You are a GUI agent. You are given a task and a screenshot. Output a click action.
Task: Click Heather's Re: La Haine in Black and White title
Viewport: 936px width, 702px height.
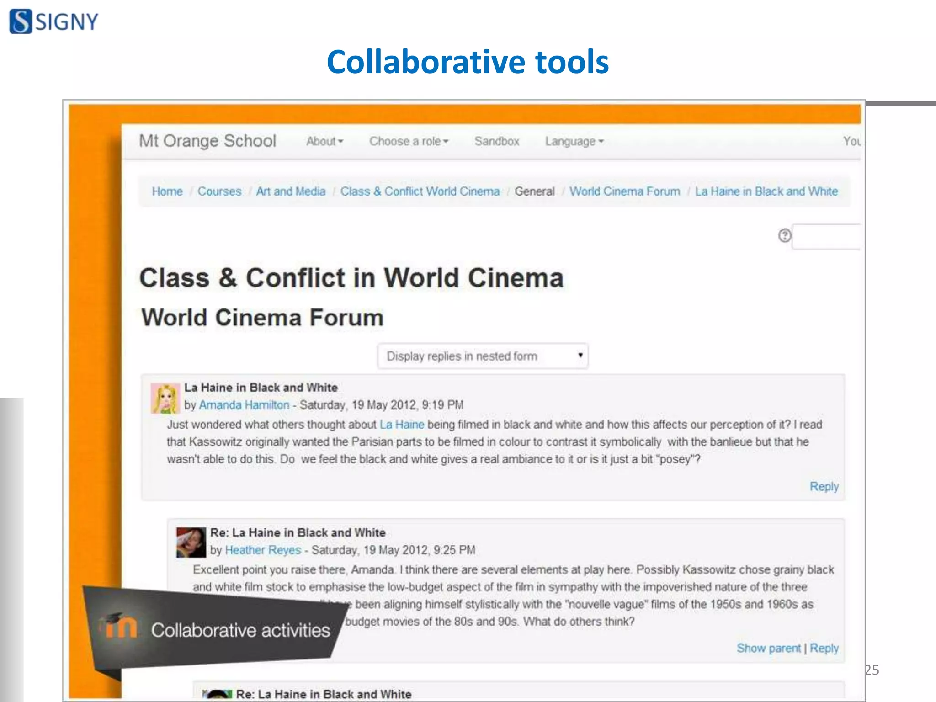click(298, 533)
